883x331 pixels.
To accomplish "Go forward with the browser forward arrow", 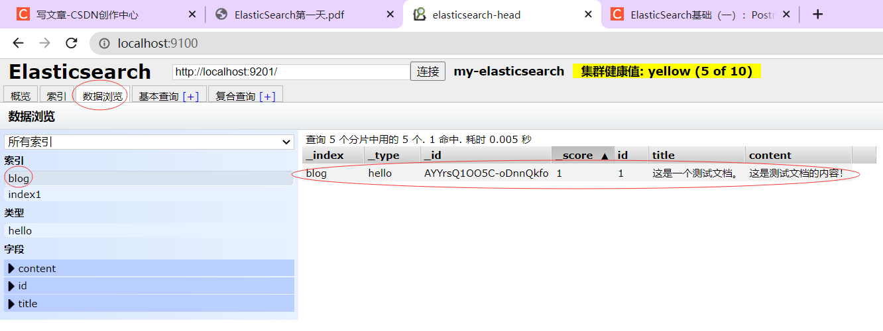I will point(44,43).
